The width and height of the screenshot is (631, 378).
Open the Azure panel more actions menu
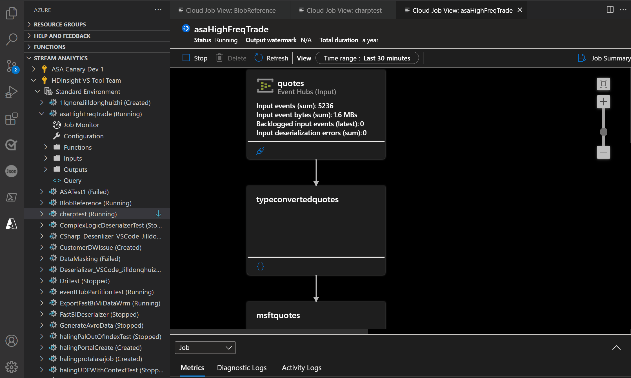coord(158,10)
